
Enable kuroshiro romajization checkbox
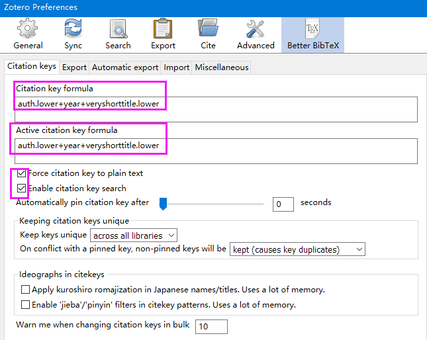25,290
